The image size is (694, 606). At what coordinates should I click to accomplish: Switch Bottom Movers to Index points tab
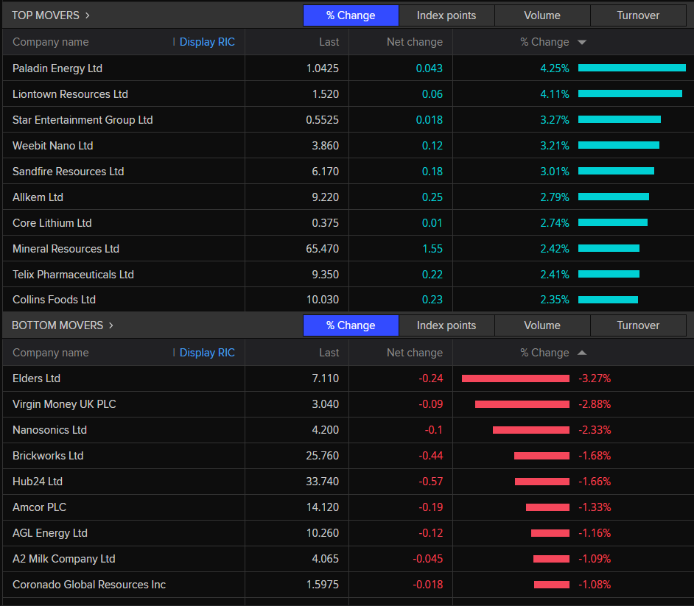(x=446, y=325)
